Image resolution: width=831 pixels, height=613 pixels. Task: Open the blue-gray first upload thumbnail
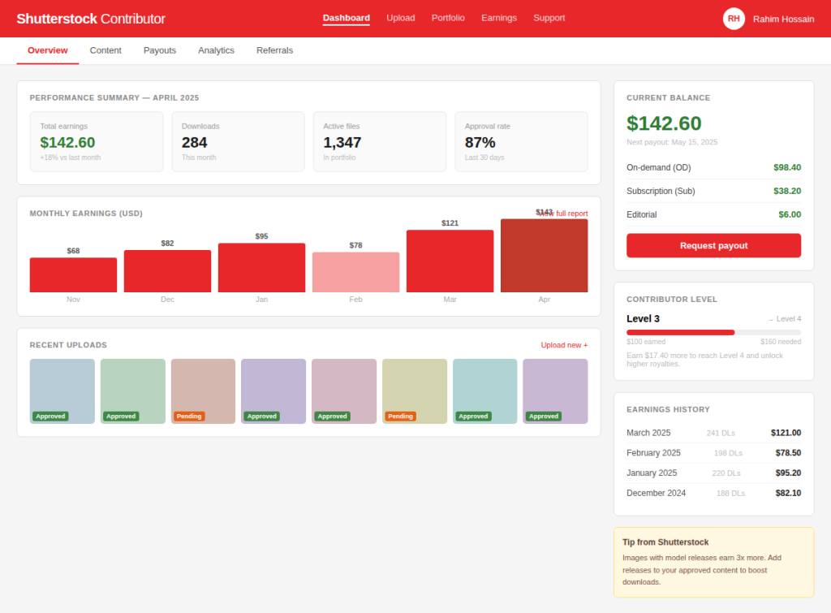(x=62, y=391)
